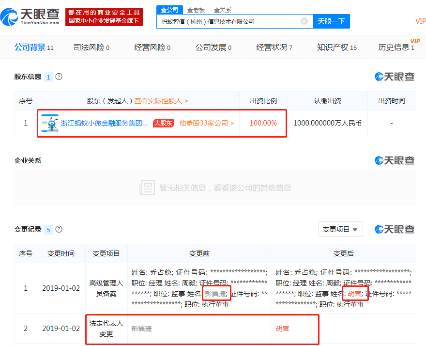
Task: Click the shareholder company ant logo
Action: [x=49, y=123]
